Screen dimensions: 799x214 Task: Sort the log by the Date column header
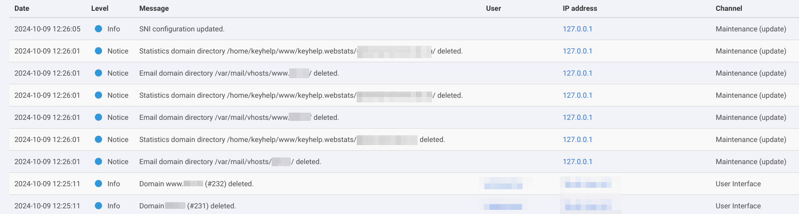(22, 8)
